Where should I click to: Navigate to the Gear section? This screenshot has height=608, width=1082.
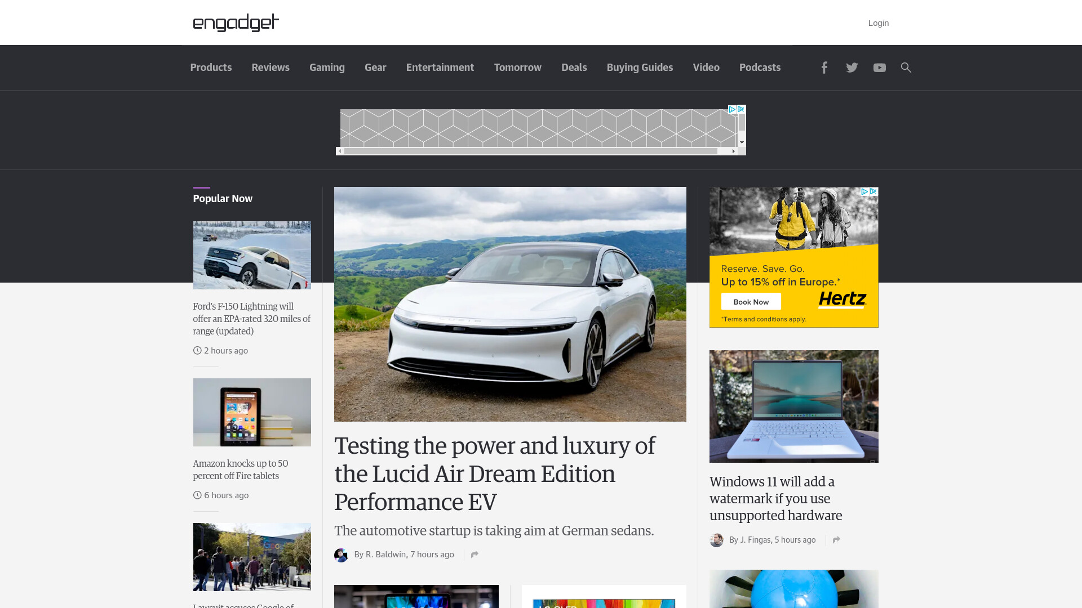(375, 68)
